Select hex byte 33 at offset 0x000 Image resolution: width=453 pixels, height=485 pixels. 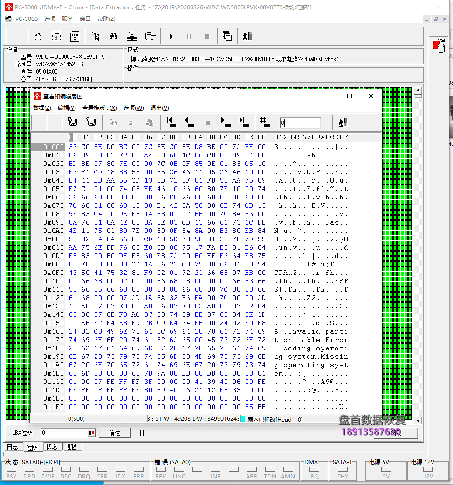(73, 147)
